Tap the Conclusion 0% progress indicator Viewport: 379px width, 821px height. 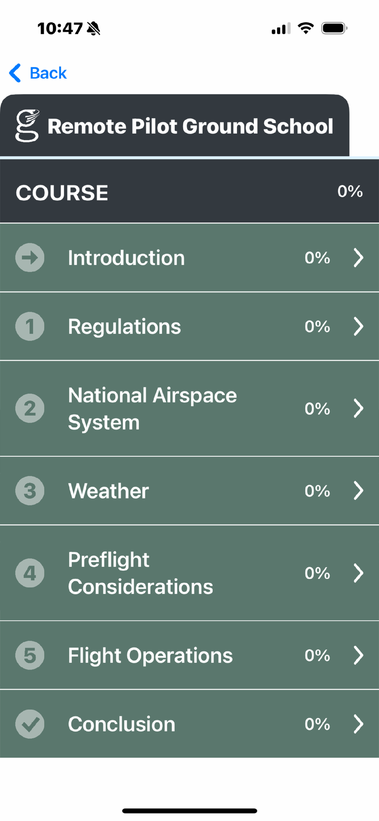317,724
